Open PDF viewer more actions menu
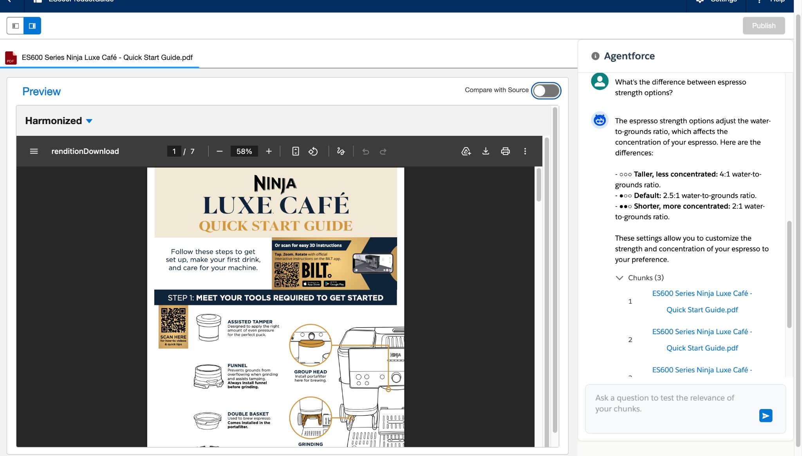 point(525,151)
